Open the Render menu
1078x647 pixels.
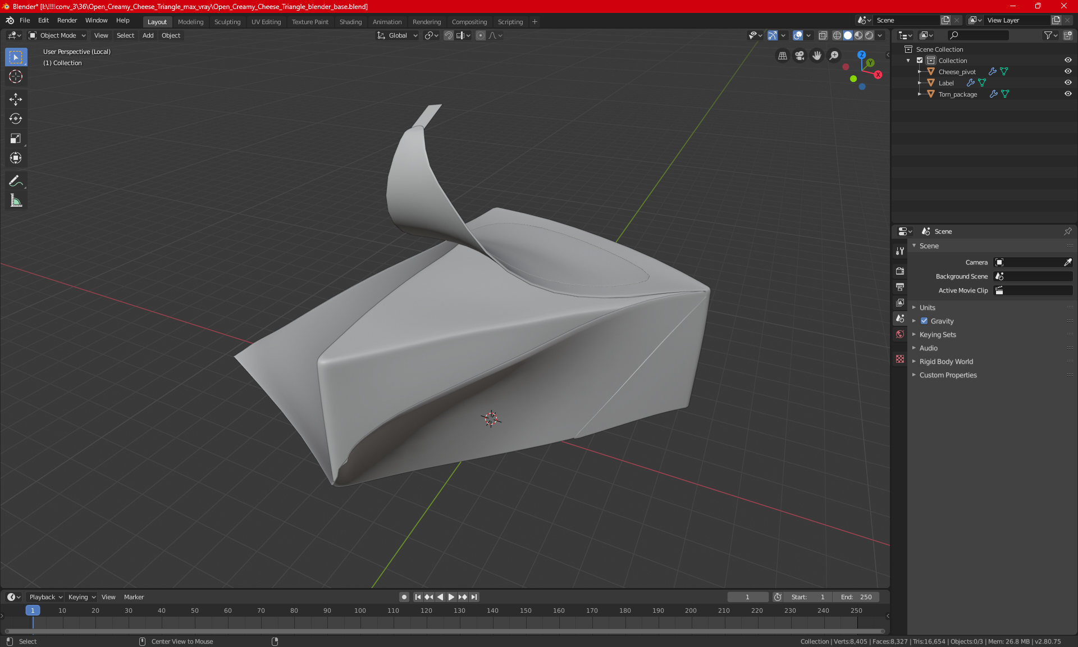(67, 20)
